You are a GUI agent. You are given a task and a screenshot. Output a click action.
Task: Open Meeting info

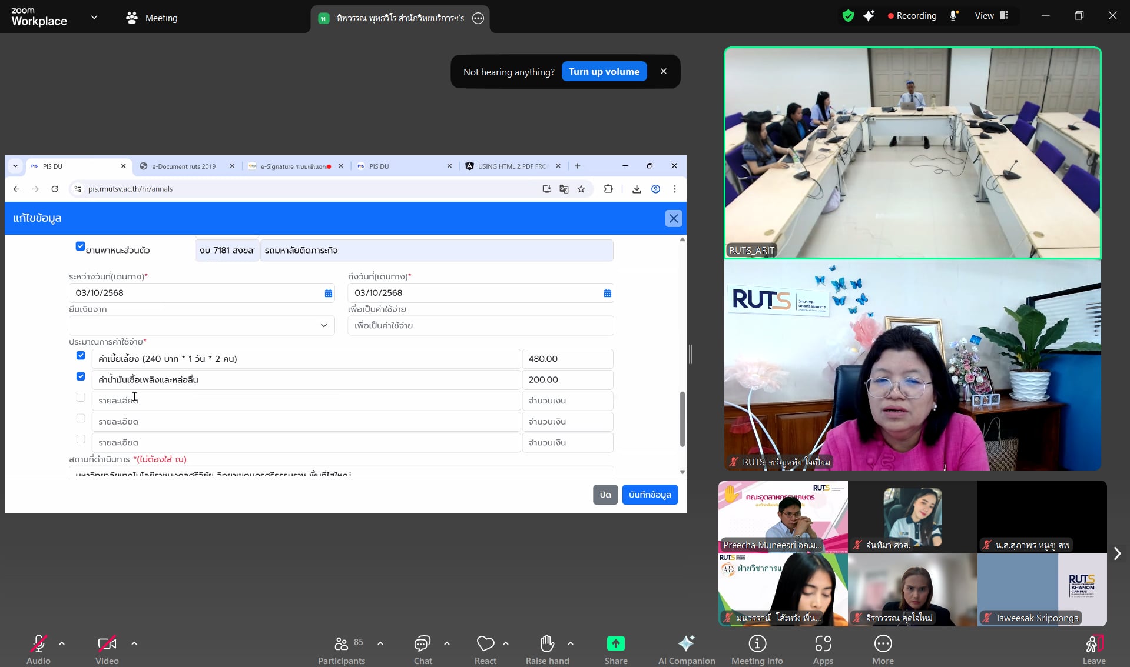pyautogui.click(x=757, y=644)
